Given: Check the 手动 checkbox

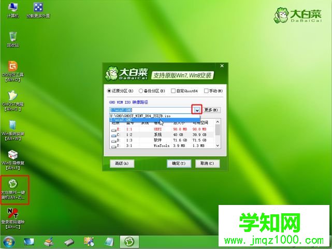Looking at the screenshot, I should pyautogui.click(x=213, y=91).
